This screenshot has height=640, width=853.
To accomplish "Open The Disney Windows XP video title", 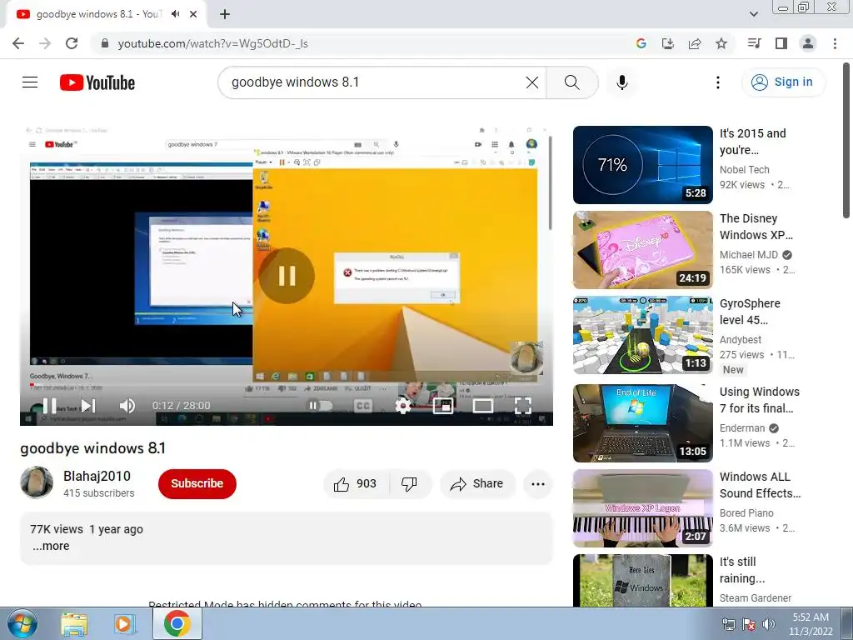I will pos(756,227).
